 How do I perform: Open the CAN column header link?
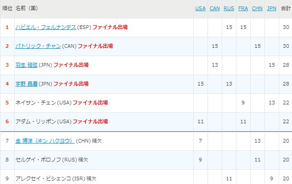[x=214, y=8]
